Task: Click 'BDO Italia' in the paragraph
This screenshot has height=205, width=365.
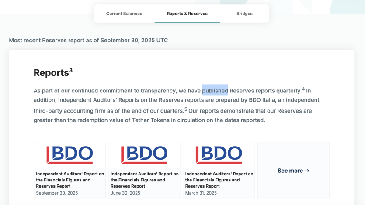Action: [x=262, y=100]
